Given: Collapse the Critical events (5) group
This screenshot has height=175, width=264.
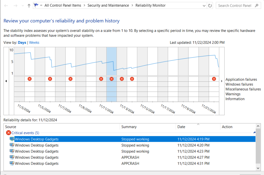Looking at the screenshot, I should pos(25,133).
